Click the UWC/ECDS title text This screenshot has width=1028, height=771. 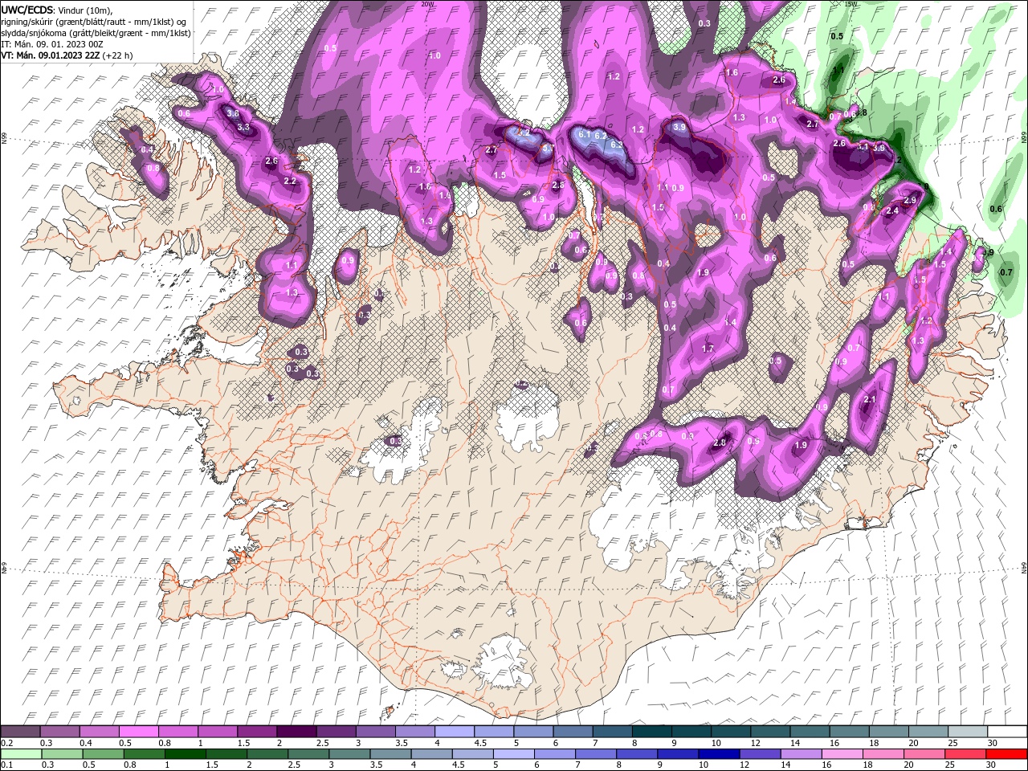coord(27,10)
